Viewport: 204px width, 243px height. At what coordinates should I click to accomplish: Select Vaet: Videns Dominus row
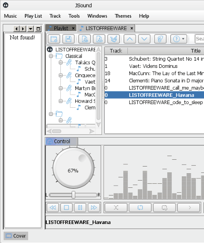click(154, 66)
